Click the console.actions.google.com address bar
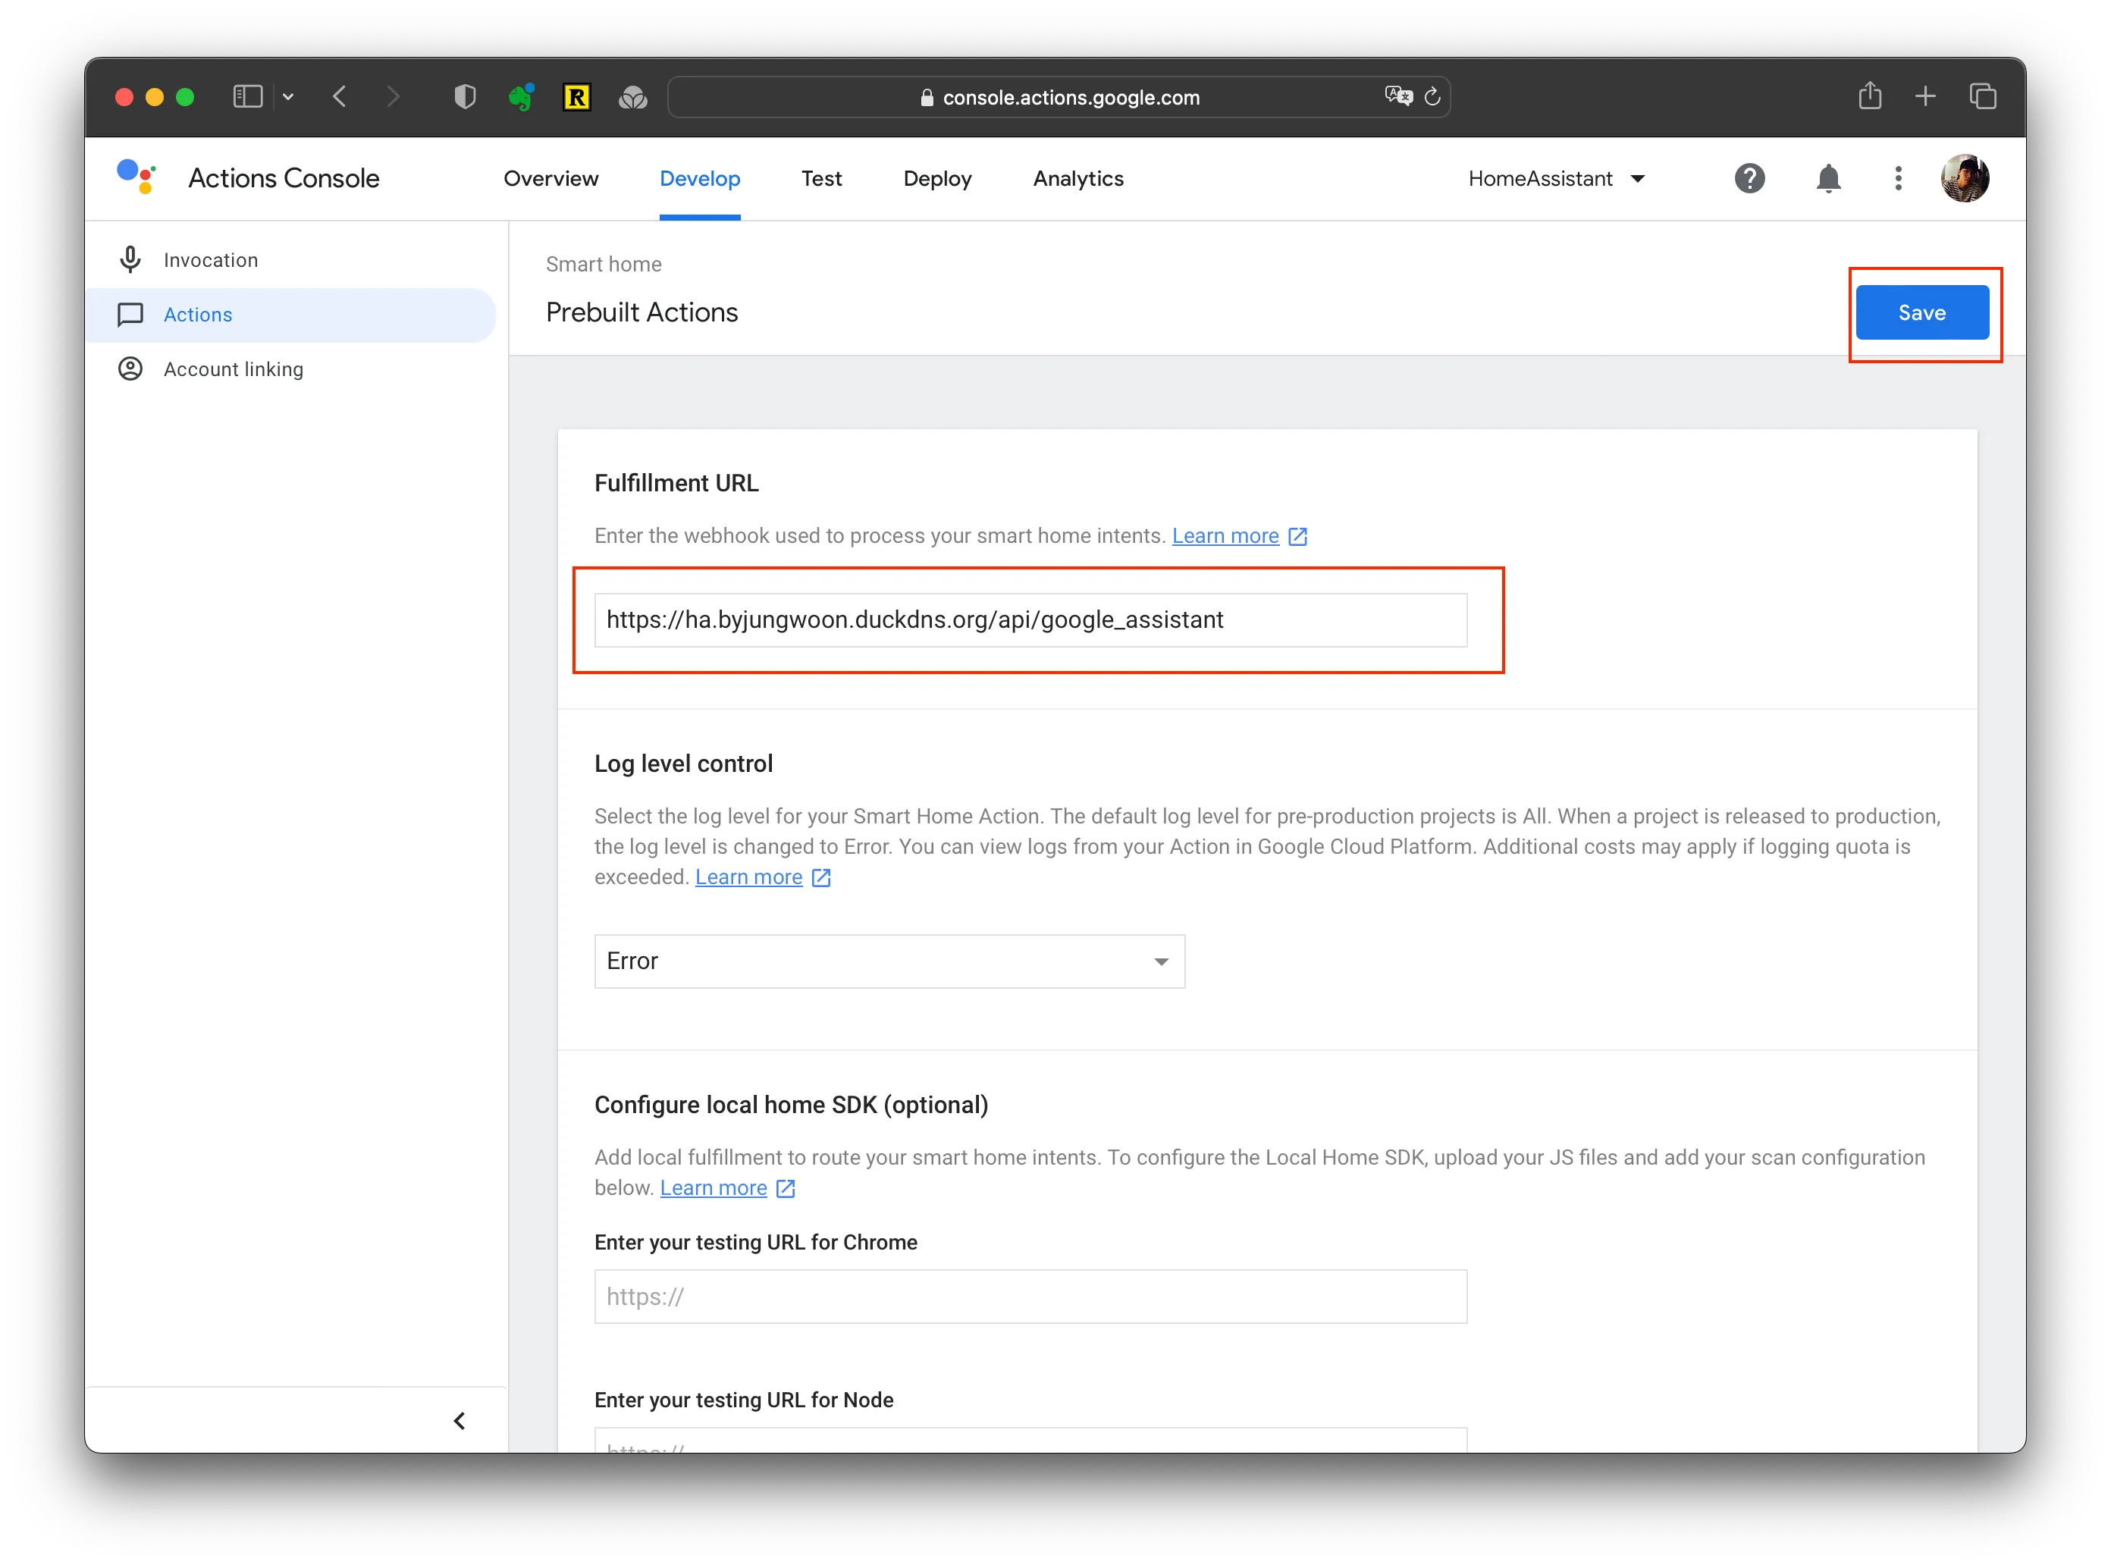The width and height of the screenshot is (2111, 1565). pyautogui.click(x=1059, y=96)
